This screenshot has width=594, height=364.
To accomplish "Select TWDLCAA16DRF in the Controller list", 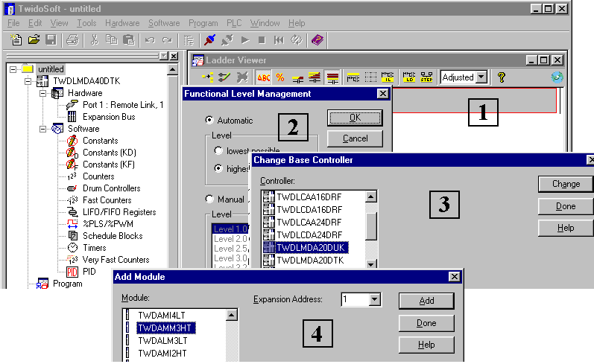I will point(309,197).
